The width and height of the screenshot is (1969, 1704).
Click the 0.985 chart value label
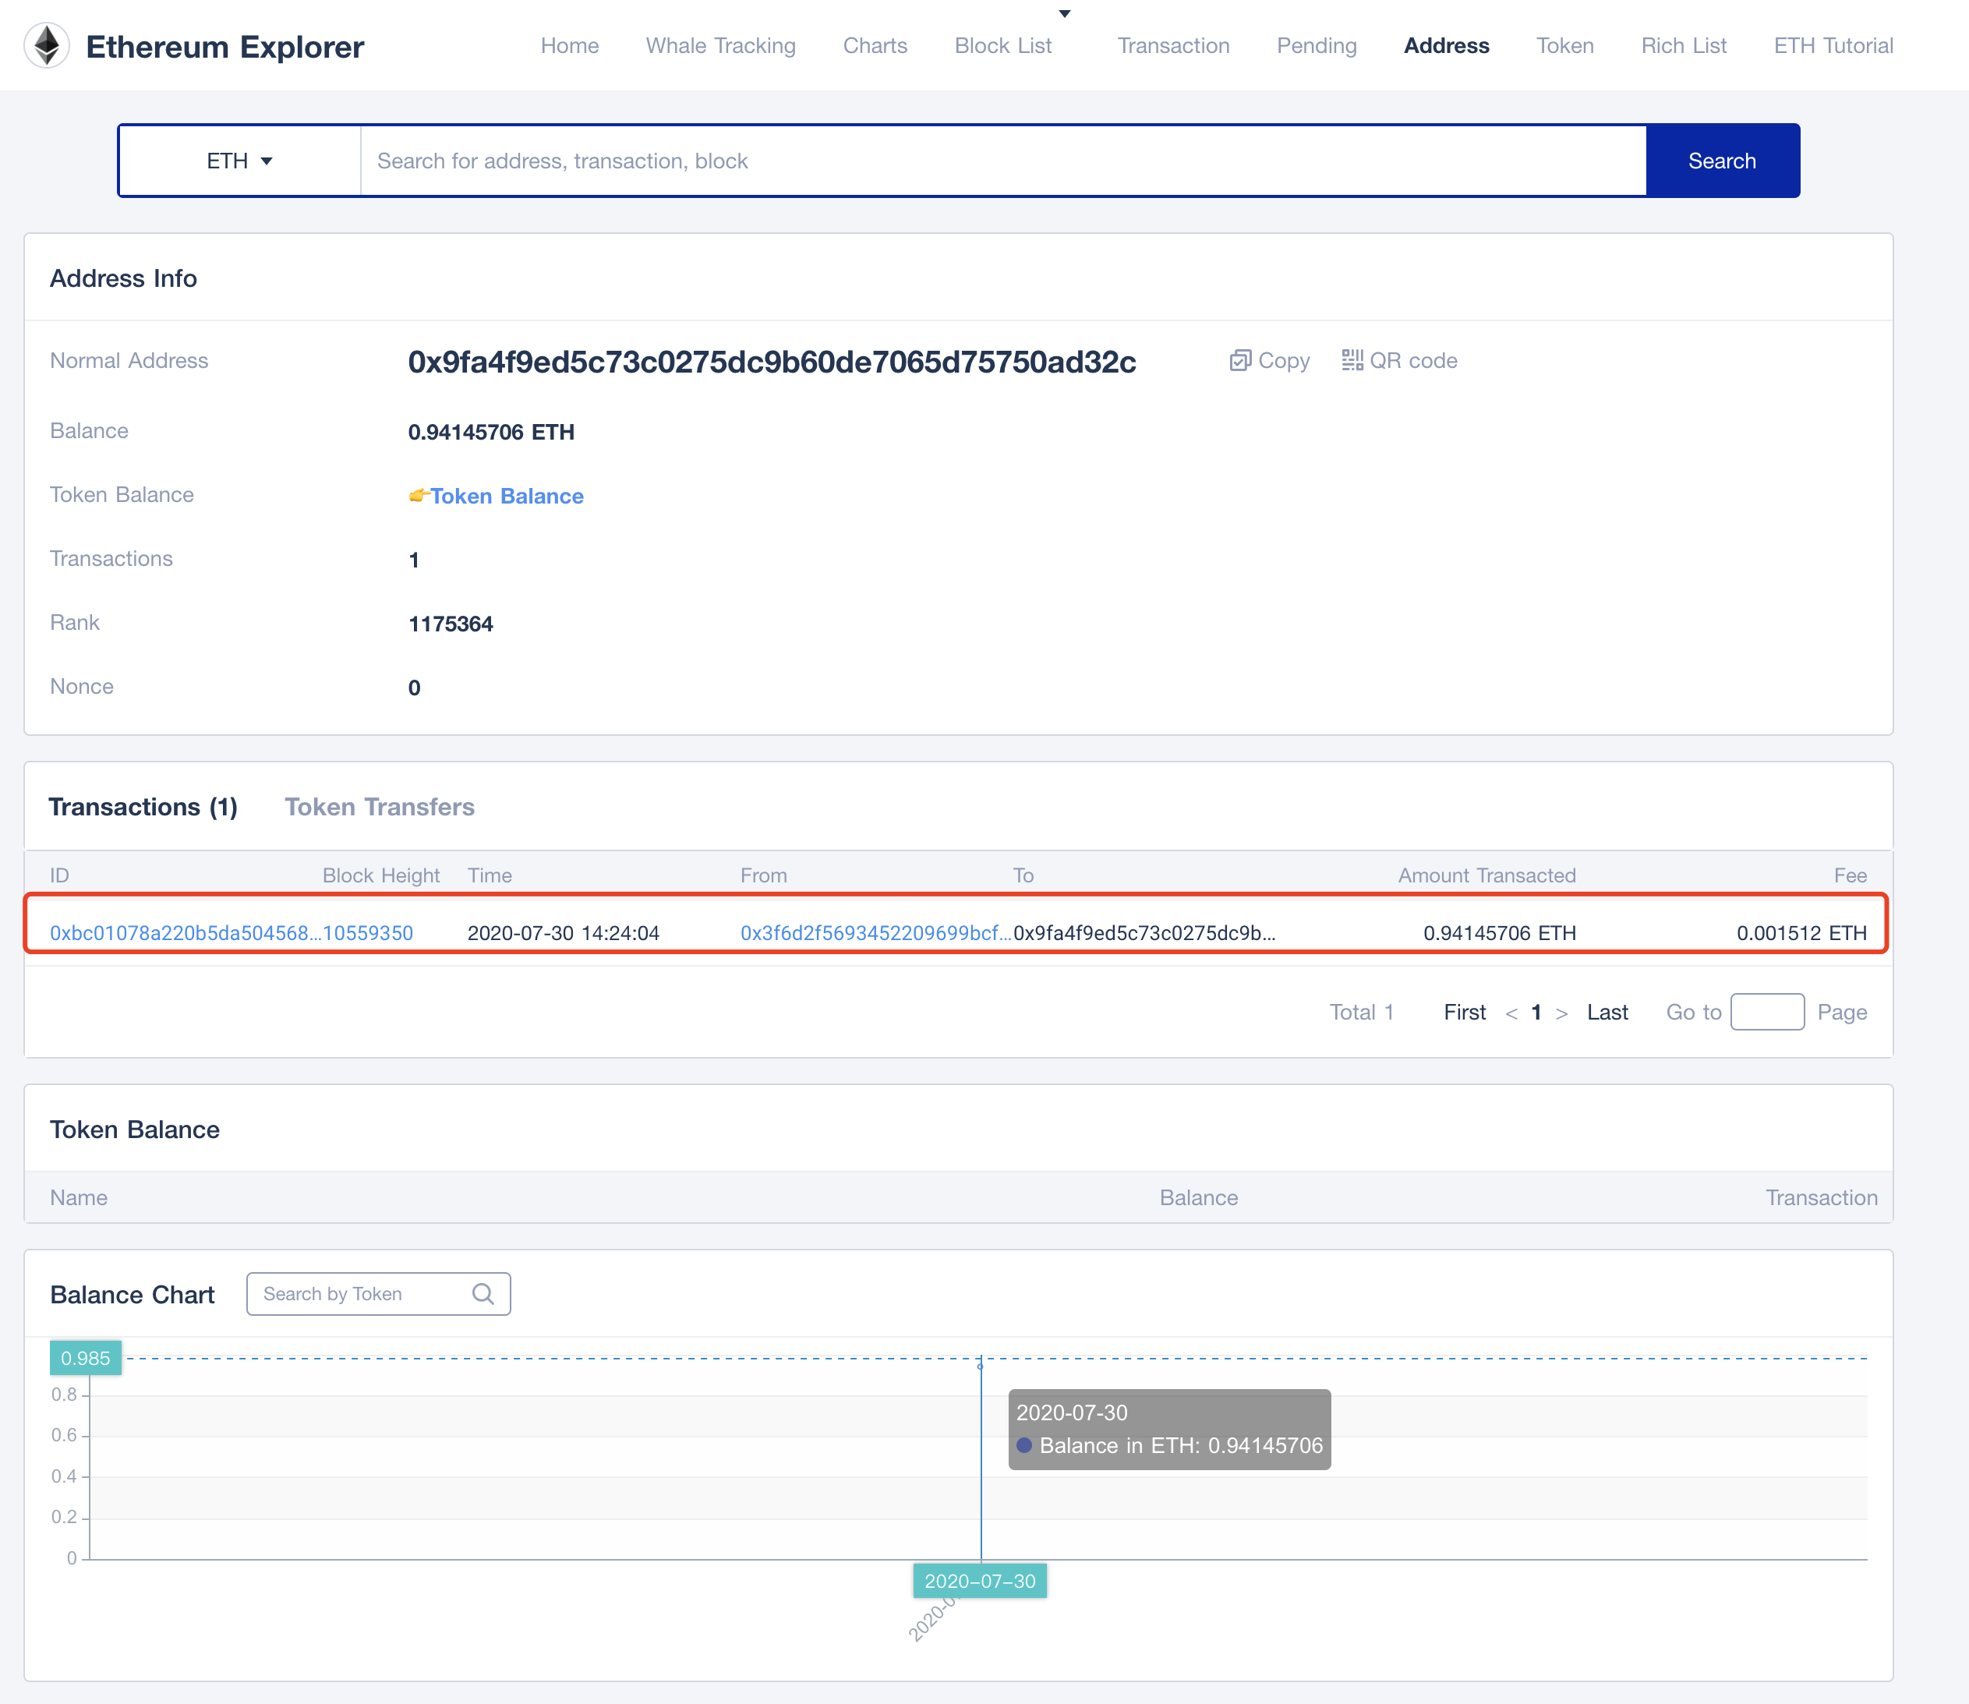[x=86, y=1358]
